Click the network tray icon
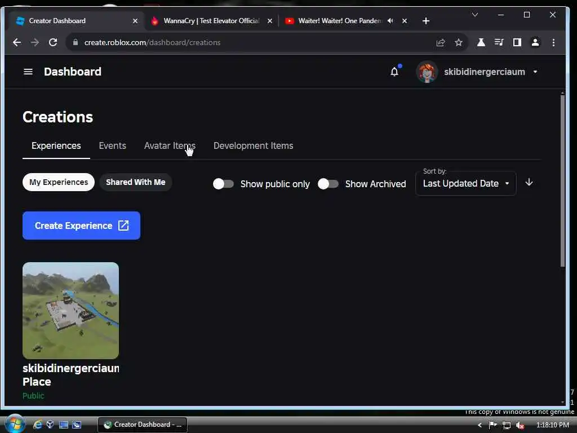This screenshot has height=433, width=577. (507, 425)
